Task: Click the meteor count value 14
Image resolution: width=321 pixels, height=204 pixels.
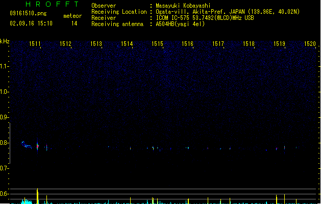Action: pos(75,23)
